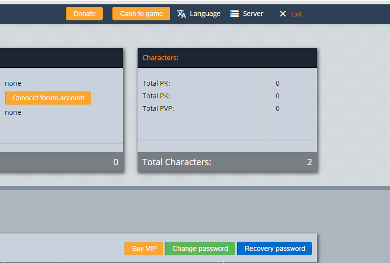Click the Language translate icon
Image resolution: width=390 pixels, height=263 pixels.
[181, 14]
